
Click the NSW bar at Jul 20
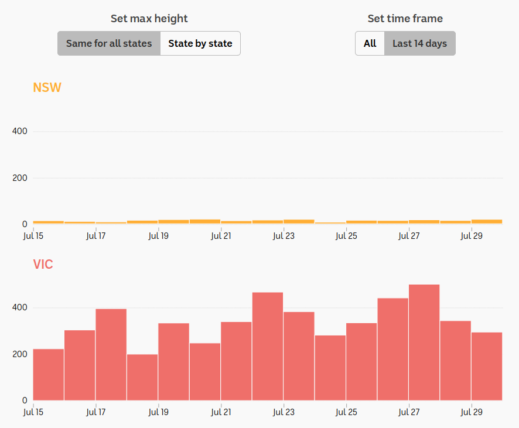pyautogui.click(x=205, y=221)
